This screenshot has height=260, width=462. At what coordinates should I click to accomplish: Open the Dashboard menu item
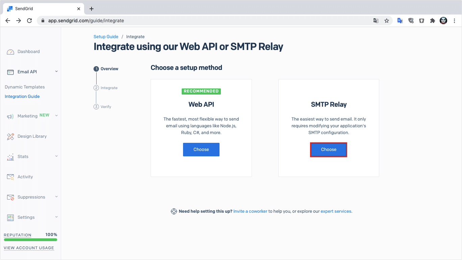[x=29, y=52]
